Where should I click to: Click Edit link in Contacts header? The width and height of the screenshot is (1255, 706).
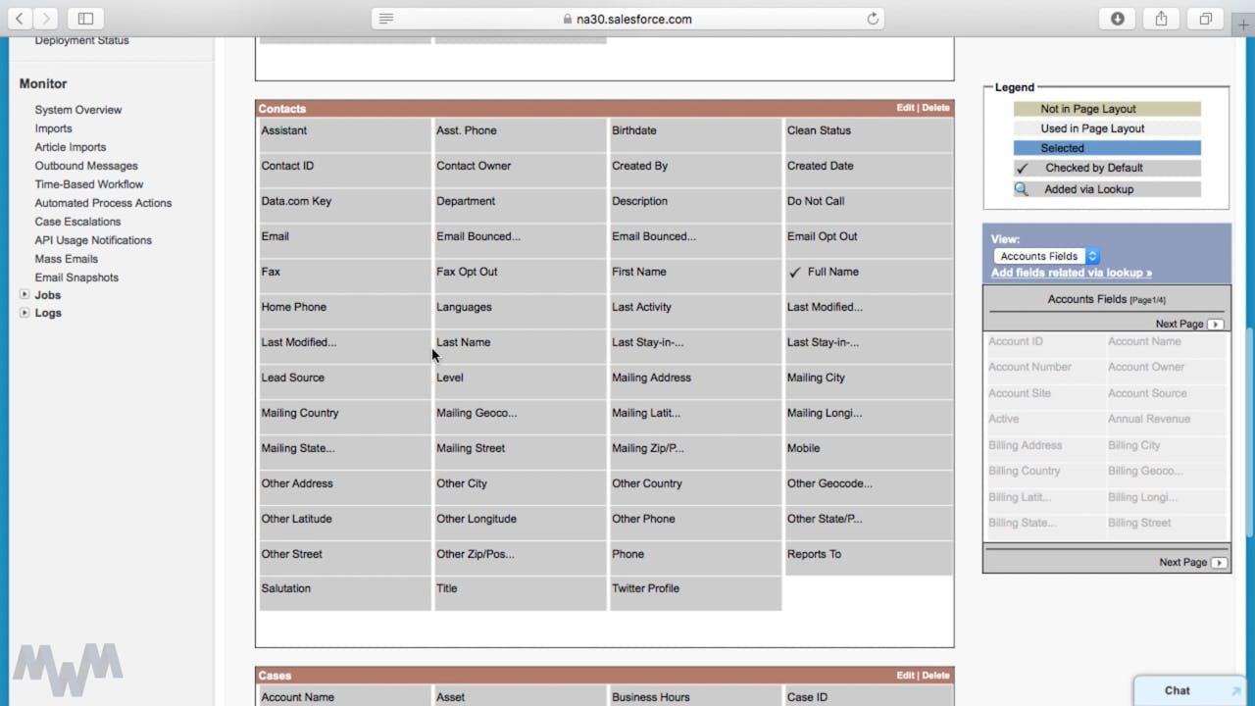904,108
